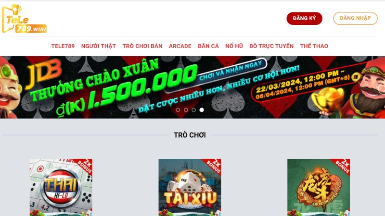The image size is (385, 216).
Task: Go to TRÒ CHƠI BÀN section
Action: [142, 46]
